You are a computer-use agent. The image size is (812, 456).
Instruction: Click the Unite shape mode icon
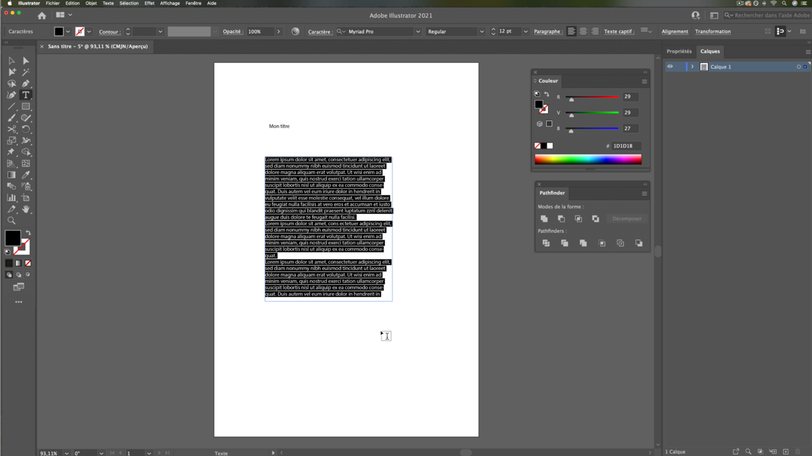click(x=544, y=219)
